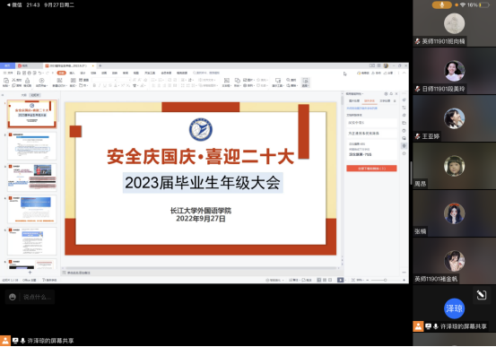Tap the annotate pencil icon above 泽琼 avatar
Image resolution: width=496 pixels, height=347 pixels.
tap(481, 295)
